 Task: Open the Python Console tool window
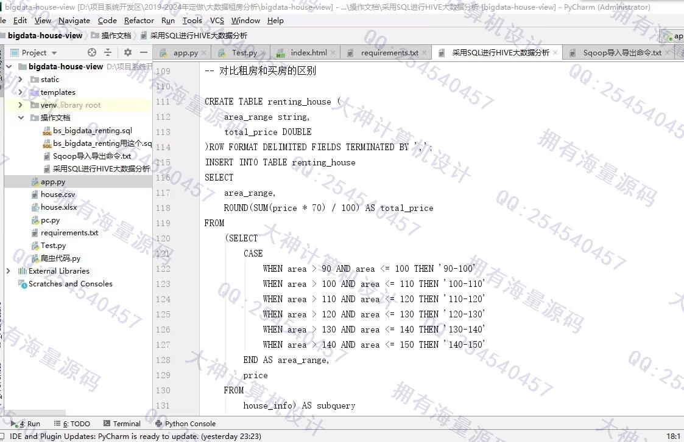(x=185, y=424)
